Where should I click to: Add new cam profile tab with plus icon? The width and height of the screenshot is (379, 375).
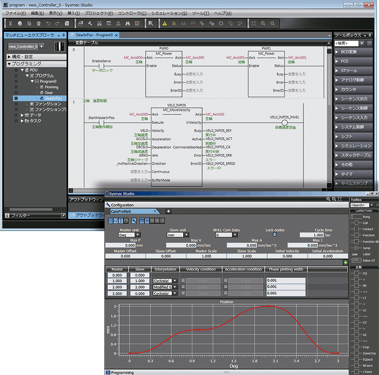click(x=169, y=211)
